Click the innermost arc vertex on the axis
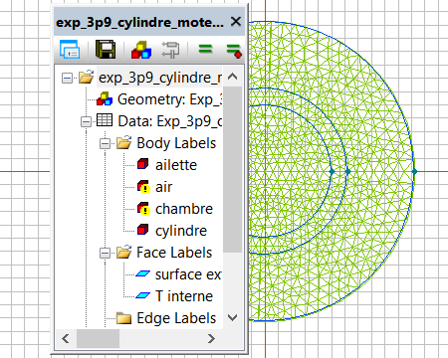The width and height of the screenshot is (448, 358). [x=332, y=171]
